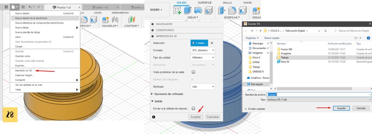Open base 3d file icon
This screenshot has width=372, height=134.
(x=279, y=62)
